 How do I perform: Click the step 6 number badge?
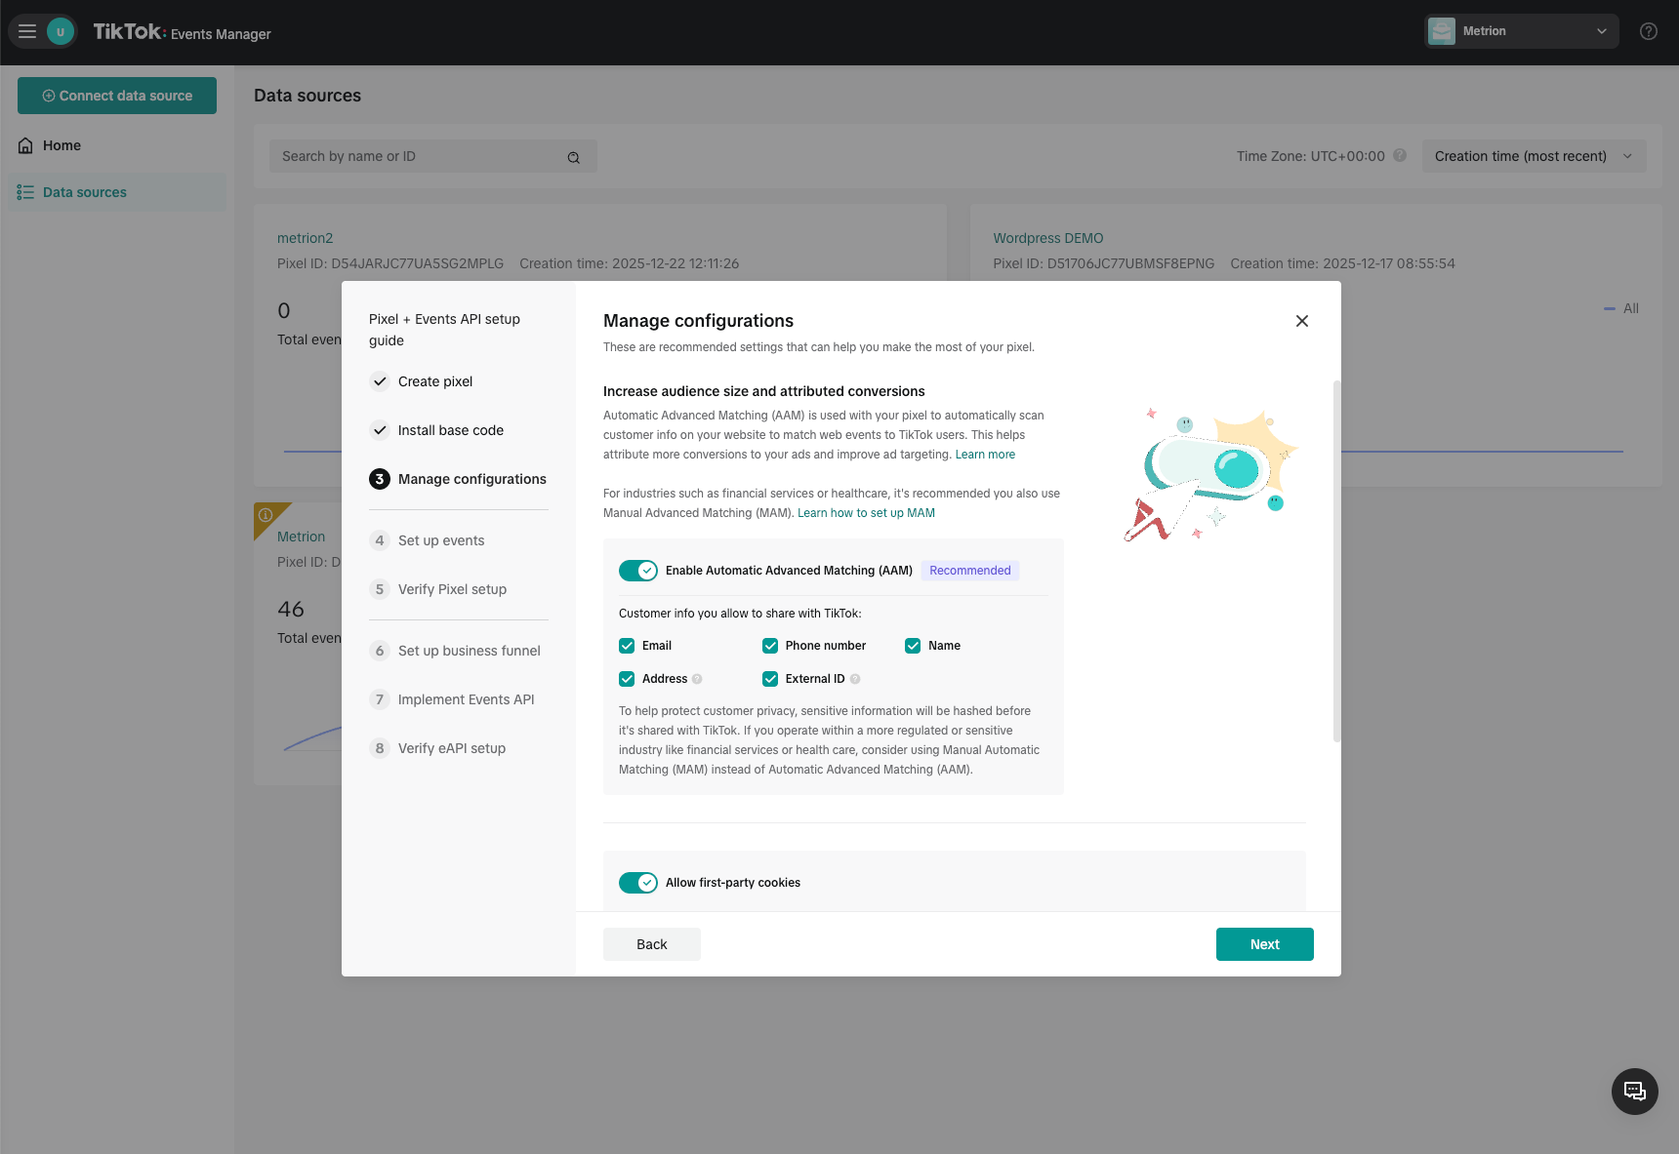pos(380,651)
